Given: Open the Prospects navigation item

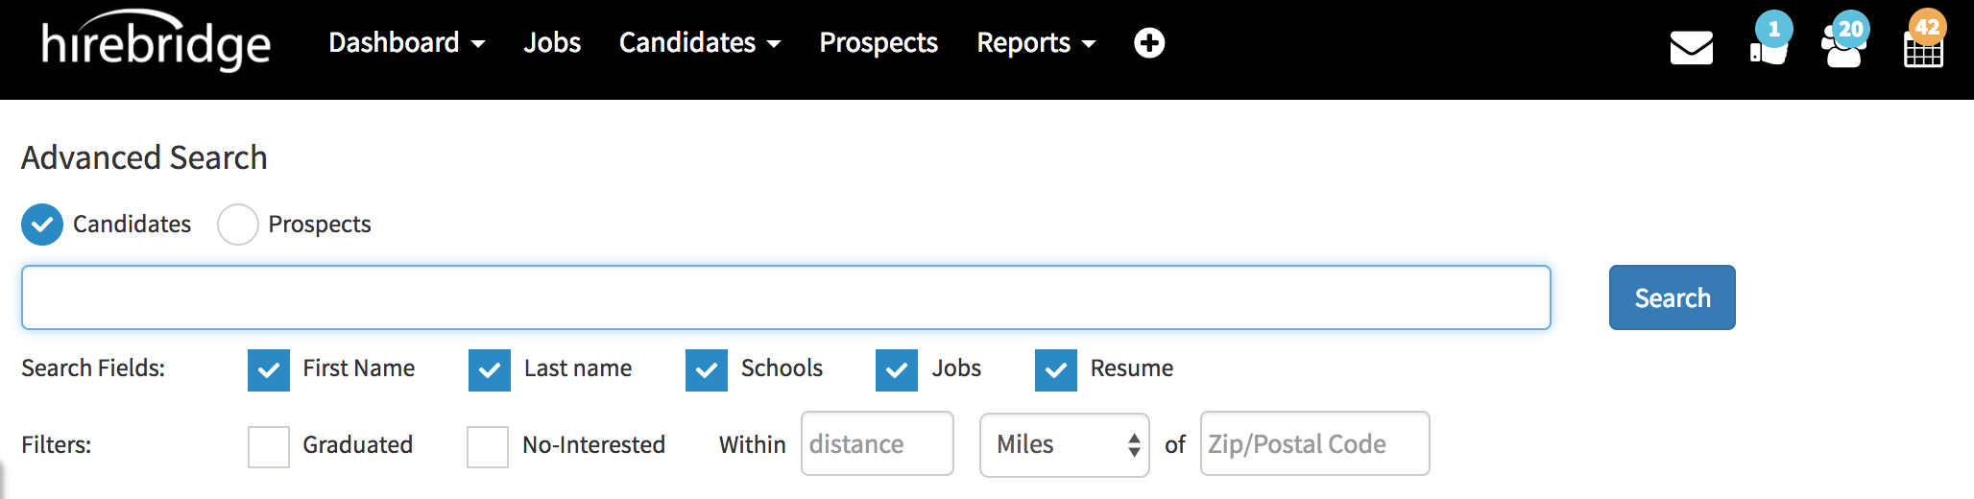Looking at the screenshot, I should [x=879, y=43].
